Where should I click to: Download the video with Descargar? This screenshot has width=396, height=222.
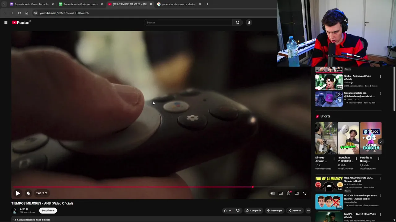click(274, 211)
